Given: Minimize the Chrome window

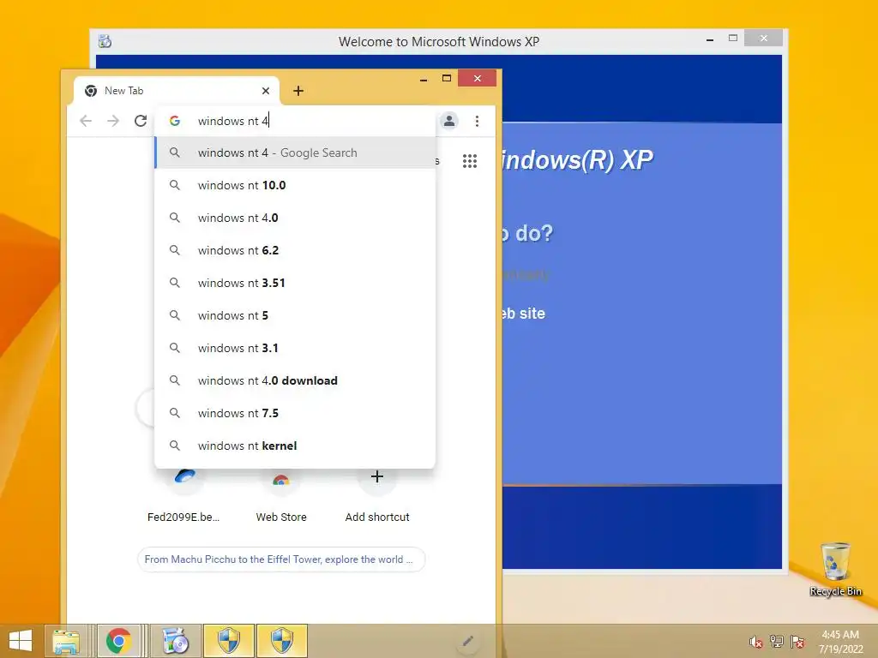Looking at the screenshot, I should (424, 79).
